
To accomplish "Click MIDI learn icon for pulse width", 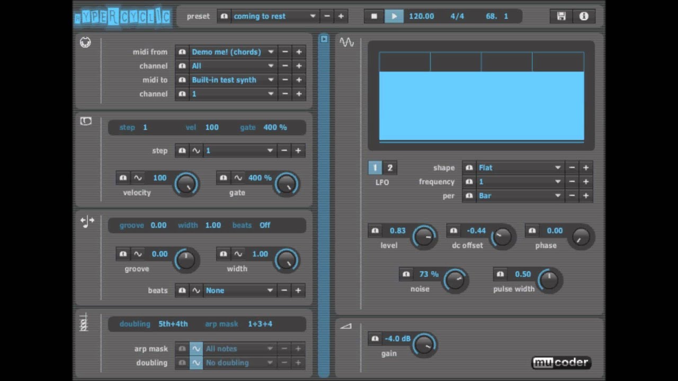I will (500, 274).
